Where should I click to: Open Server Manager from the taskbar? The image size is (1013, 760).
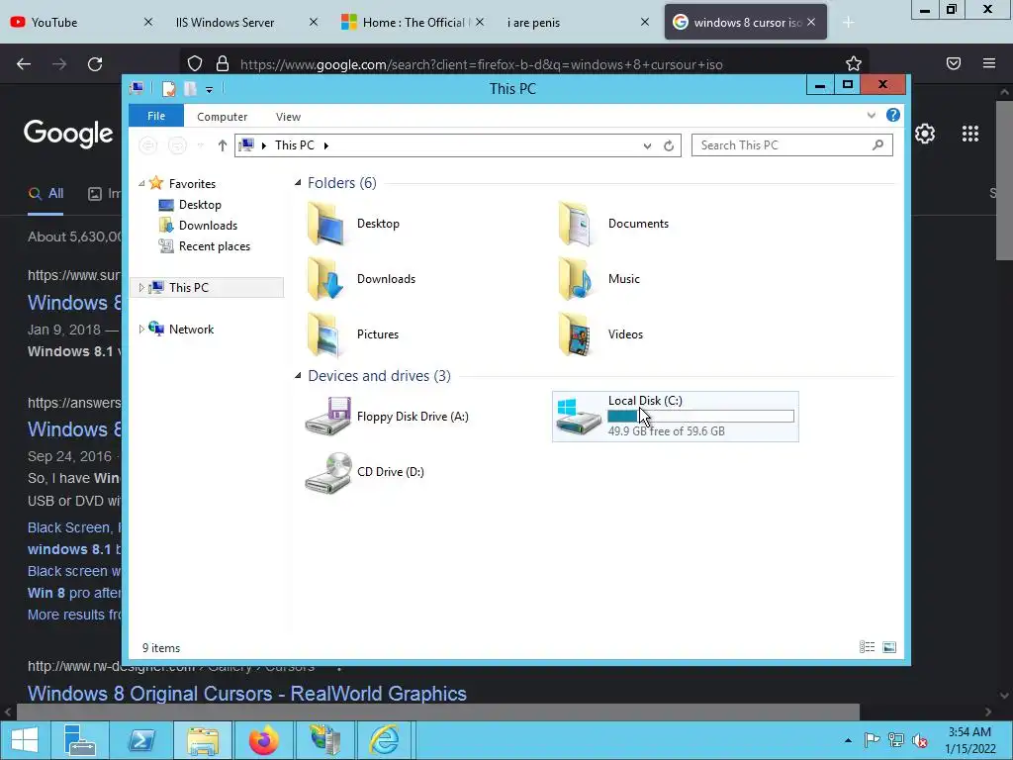[79, 740]
